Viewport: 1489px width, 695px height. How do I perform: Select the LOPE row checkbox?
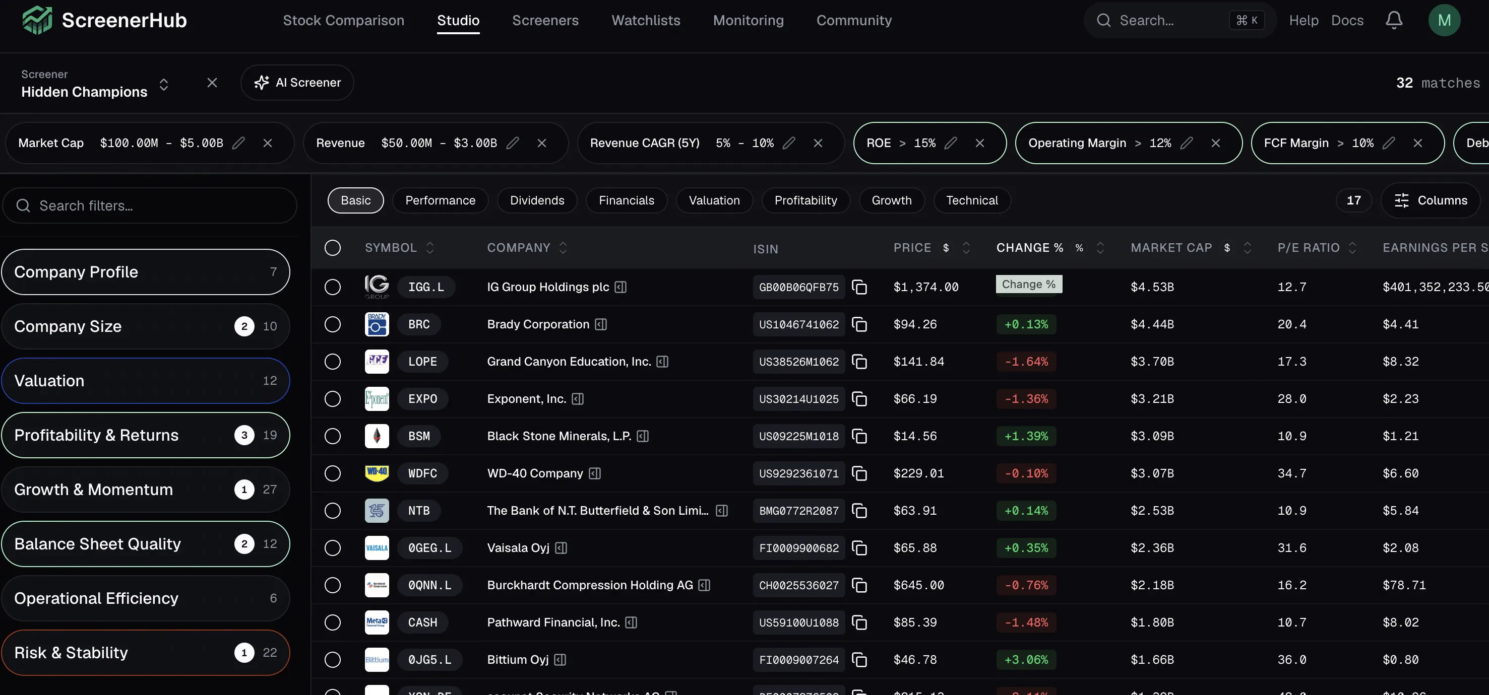332,362
